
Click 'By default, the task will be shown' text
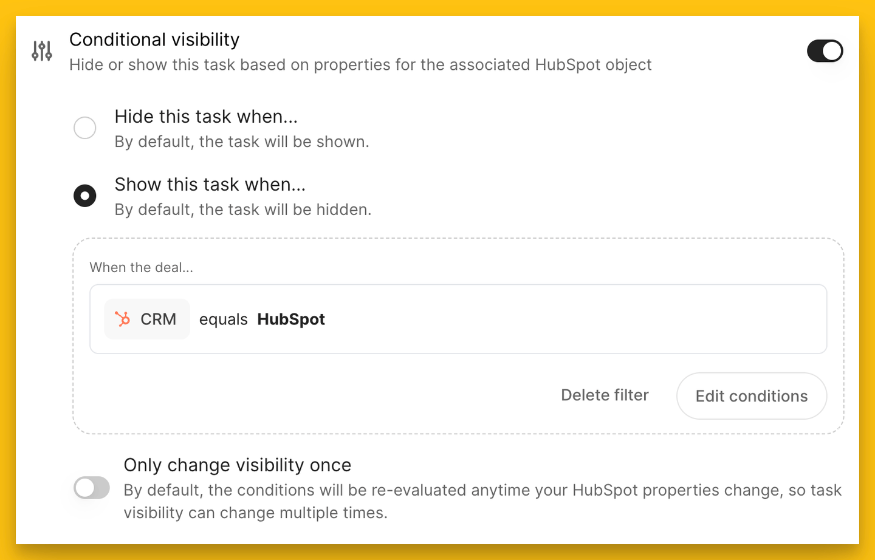[242, 142]
